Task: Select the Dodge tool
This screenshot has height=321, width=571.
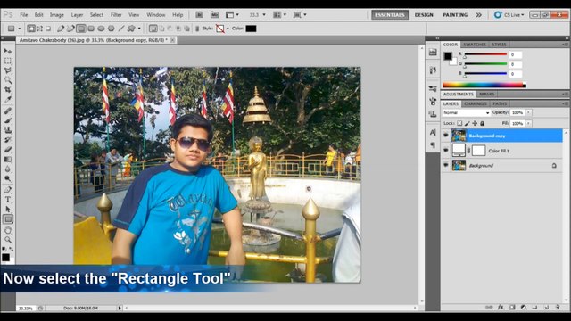Action: (8, 178)
